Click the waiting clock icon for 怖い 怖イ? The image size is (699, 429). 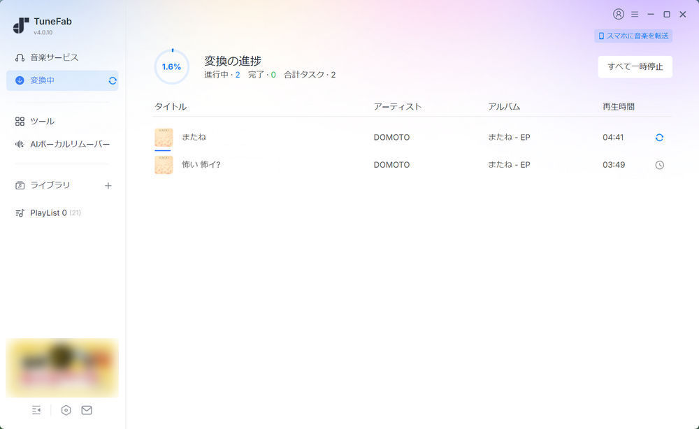659,165
